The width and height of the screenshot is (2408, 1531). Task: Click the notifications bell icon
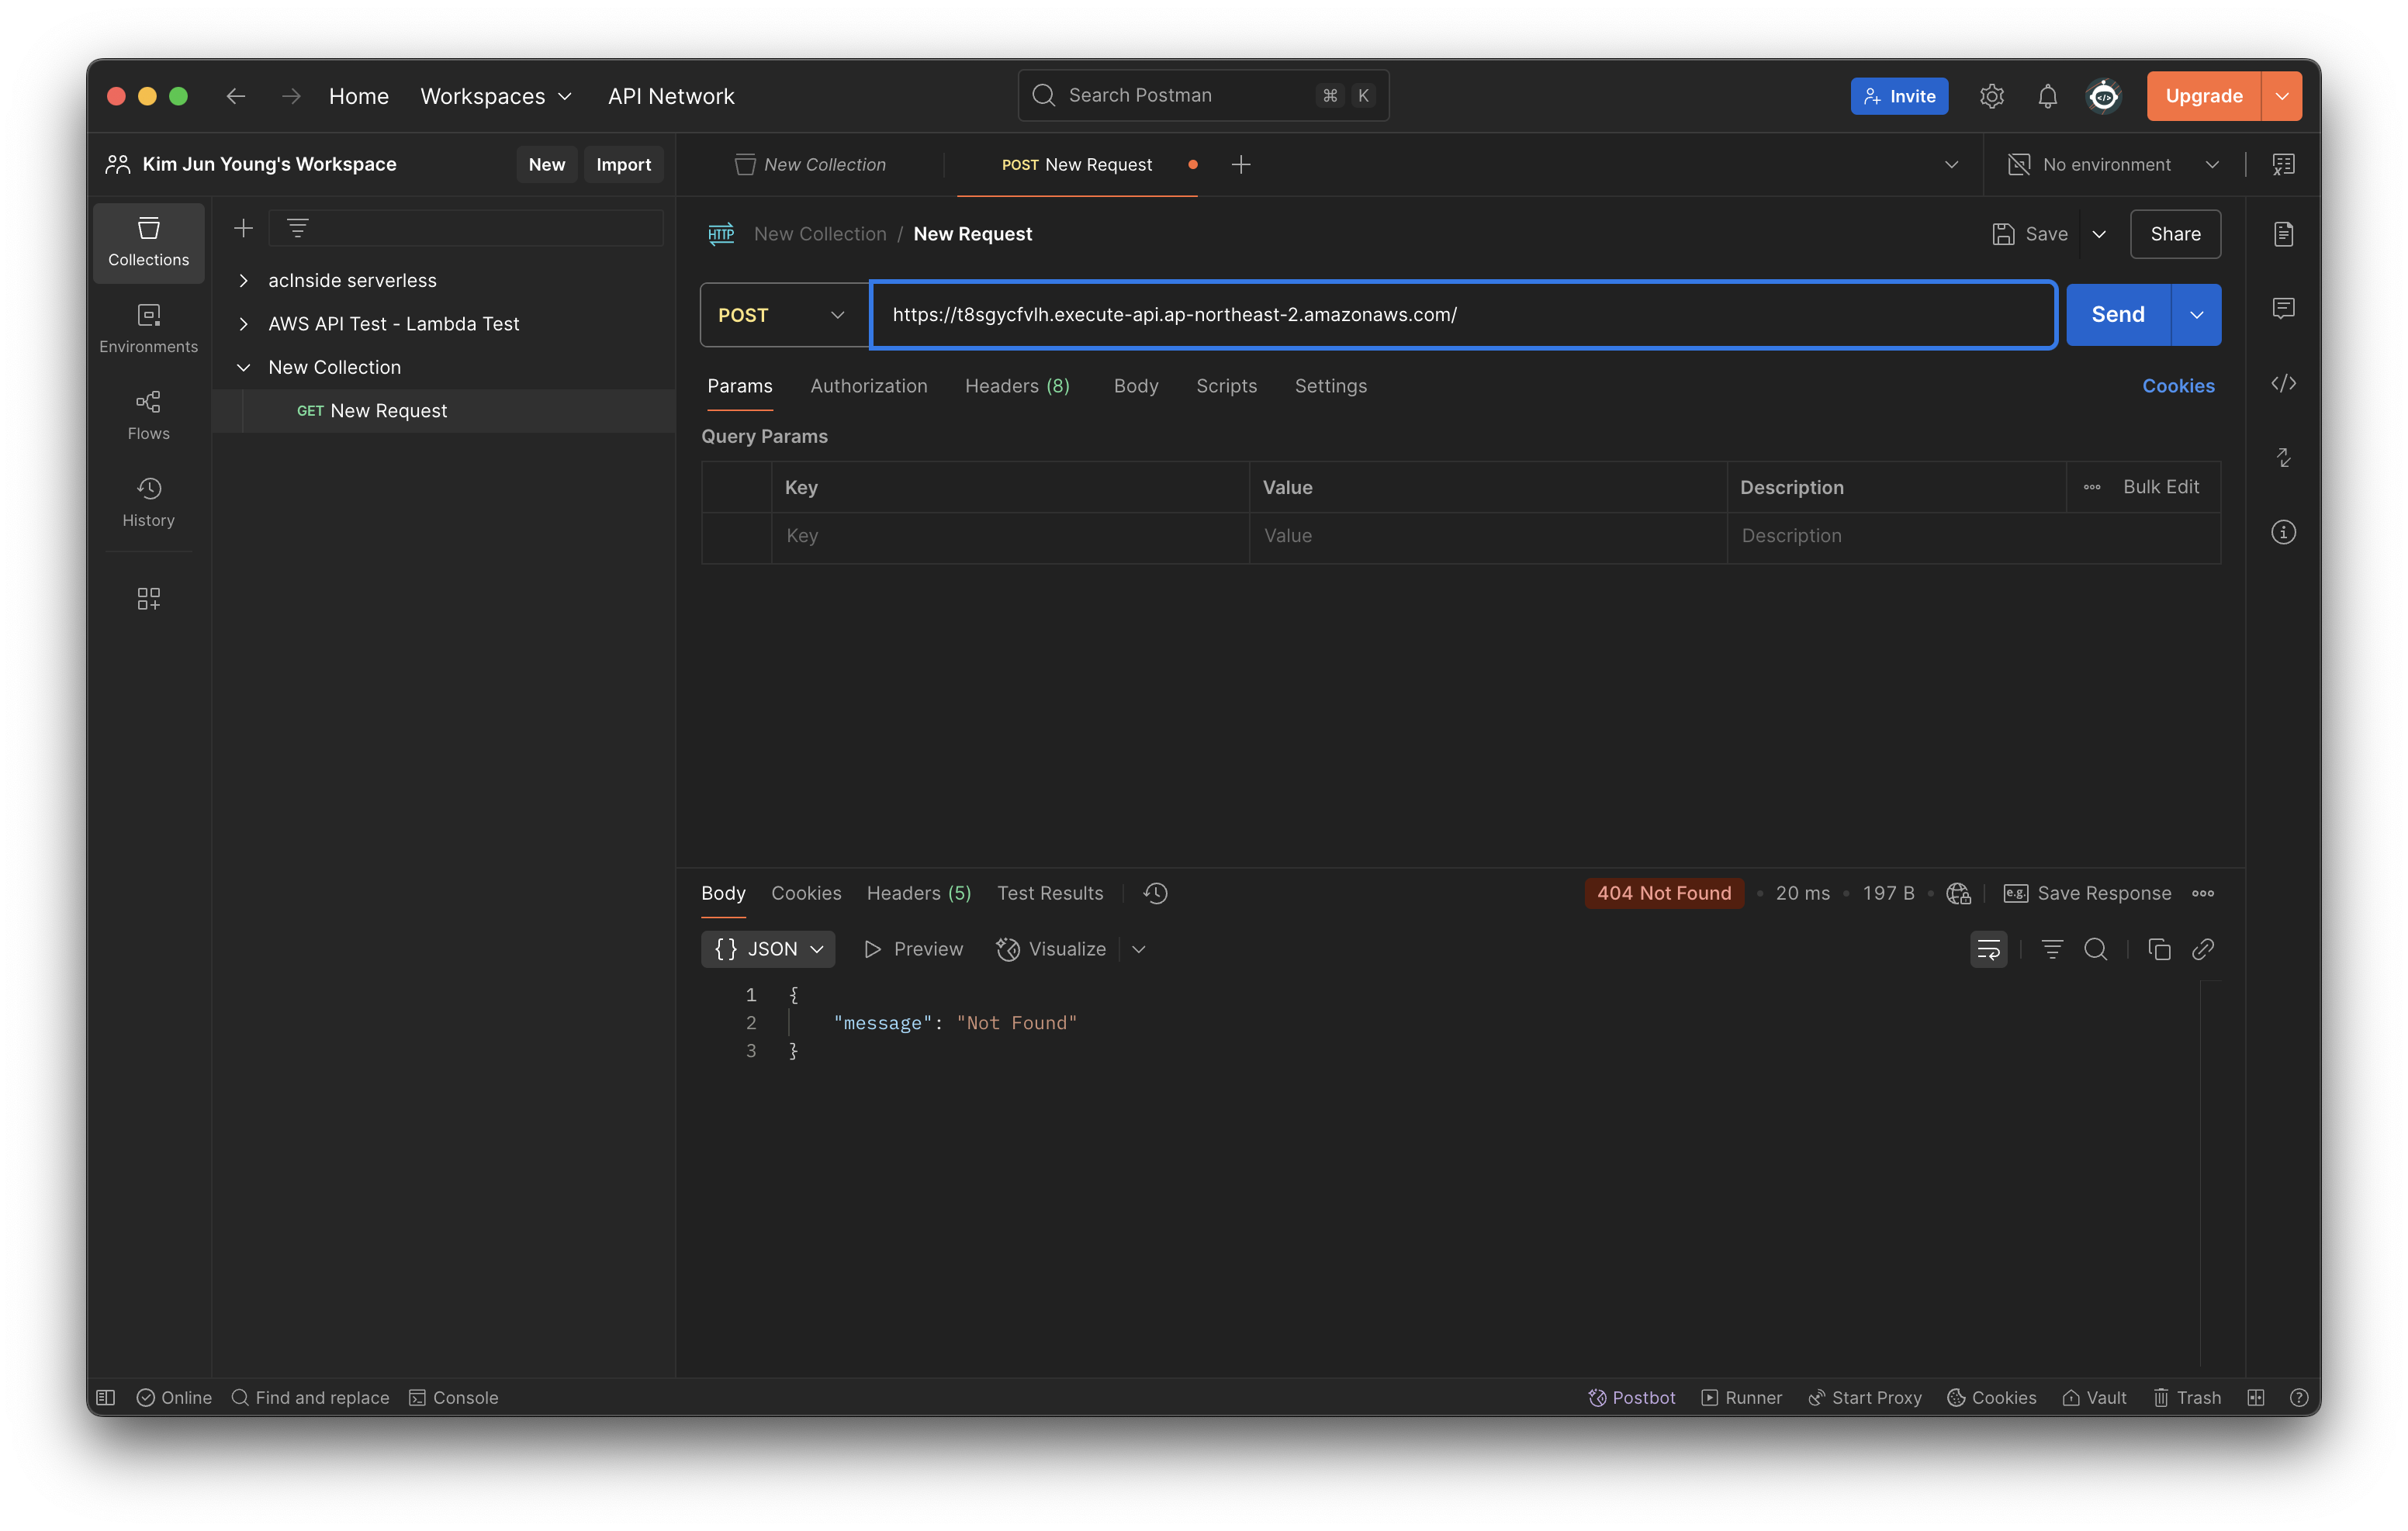click(2047, 96)
